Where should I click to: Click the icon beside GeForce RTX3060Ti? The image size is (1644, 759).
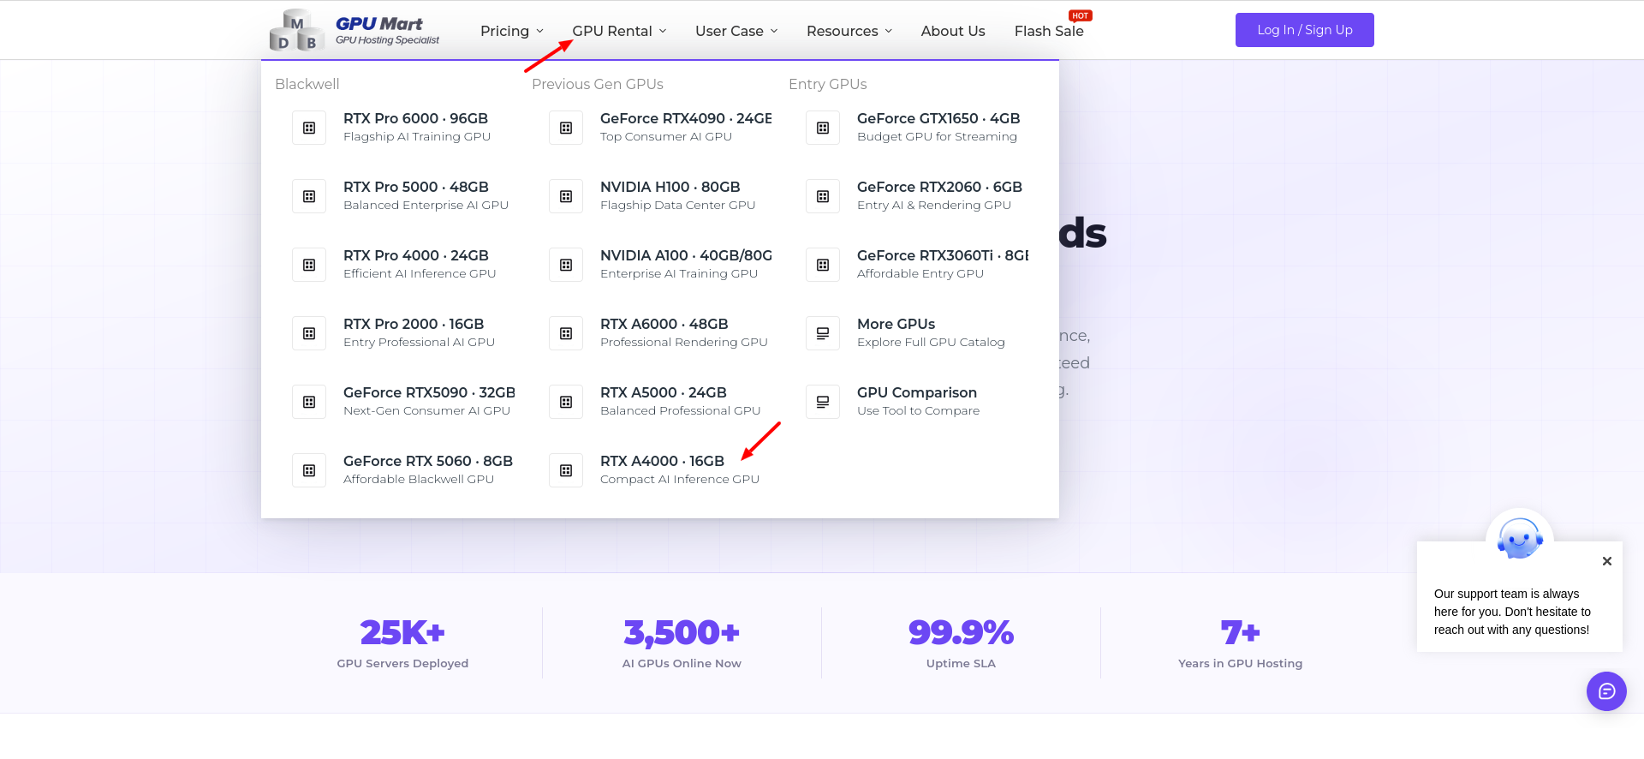[823, 265]
